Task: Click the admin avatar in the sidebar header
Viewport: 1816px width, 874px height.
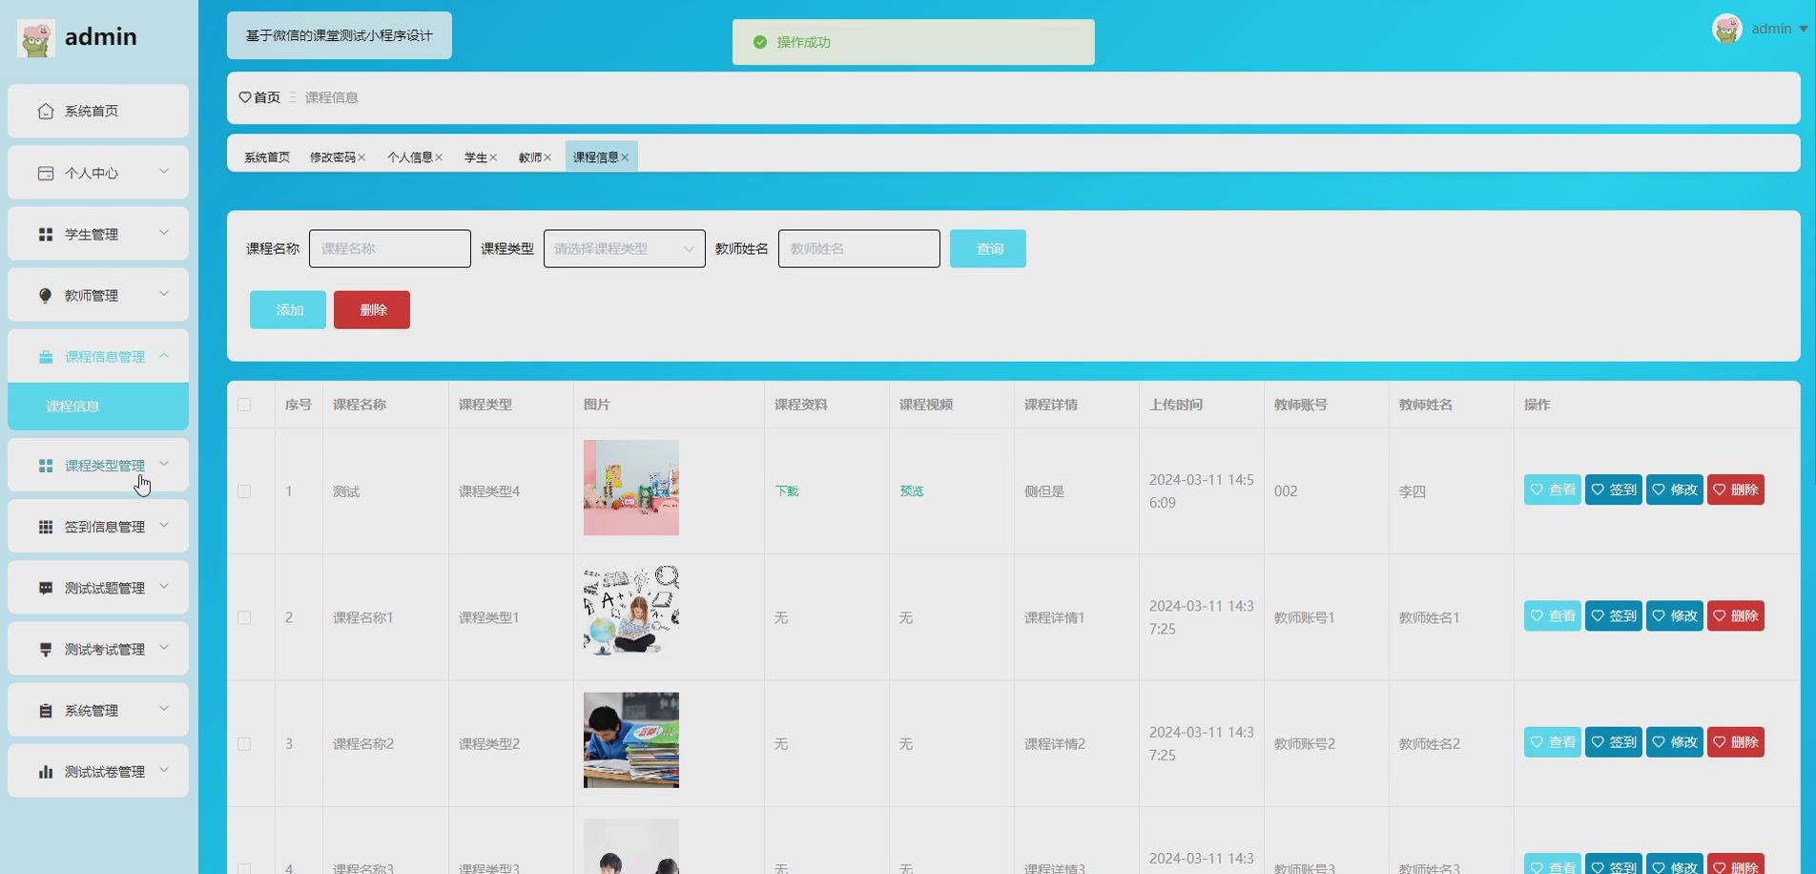Action: coord(36,37)
